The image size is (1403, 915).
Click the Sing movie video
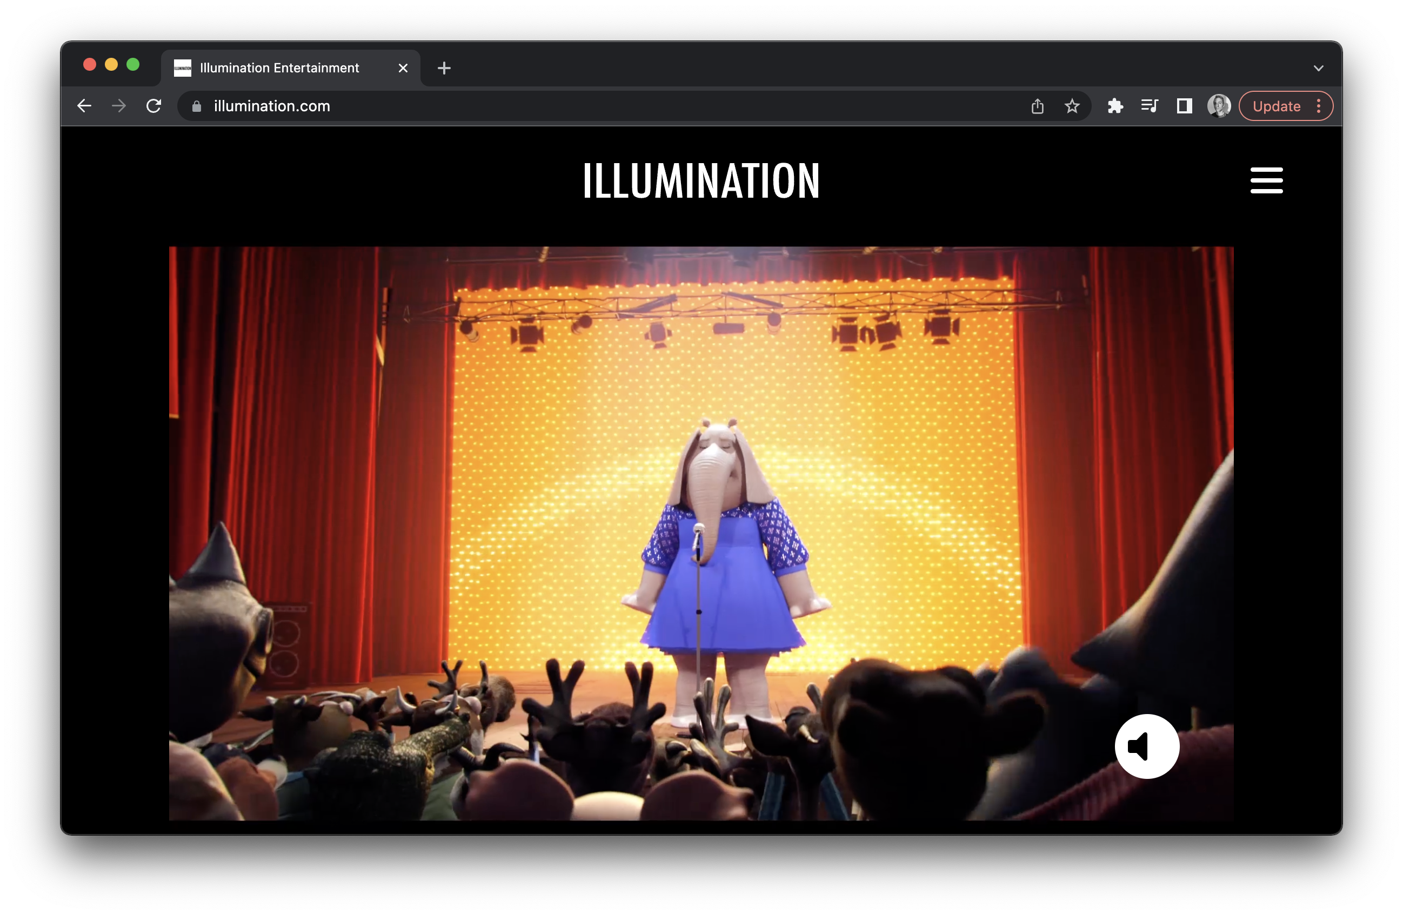701,533
